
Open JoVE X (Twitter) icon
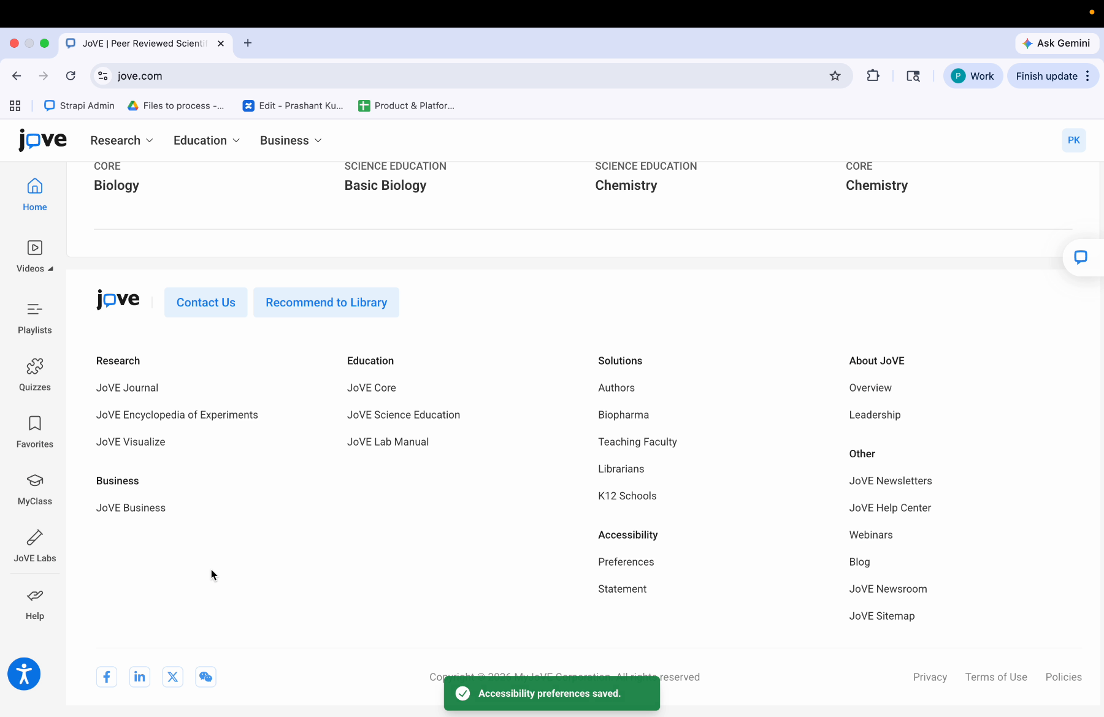(x=173, y=677)
